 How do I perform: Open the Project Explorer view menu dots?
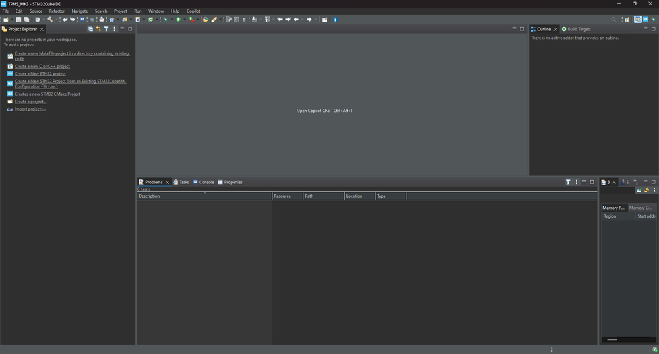coord(114,29)
